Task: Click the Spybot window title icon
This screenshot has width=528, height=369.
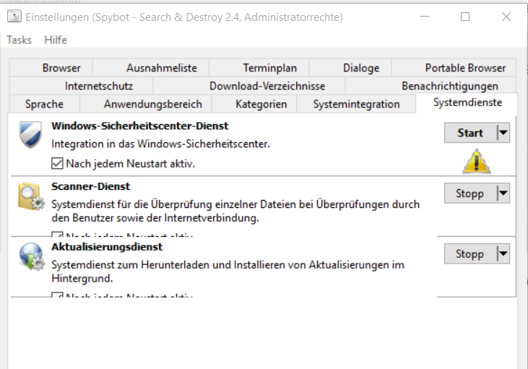Action: pos(14,17)
